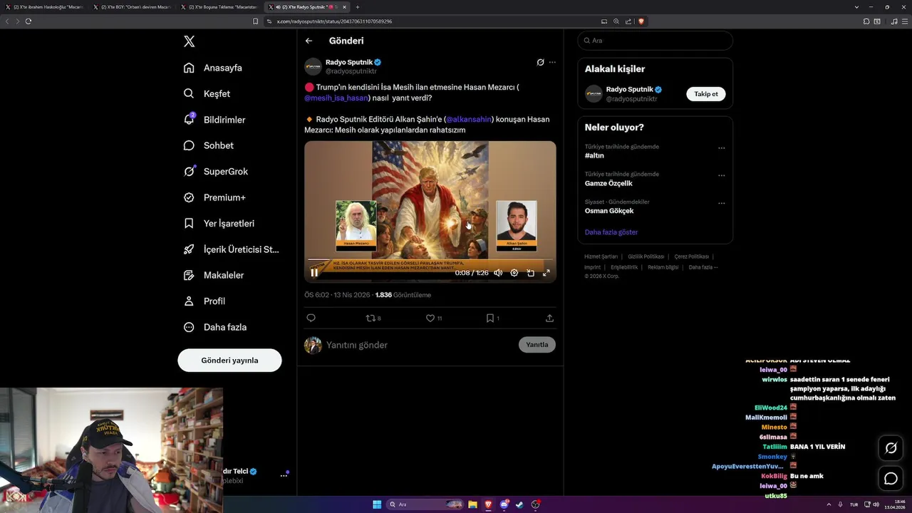Open Windows Start menu

377,504
